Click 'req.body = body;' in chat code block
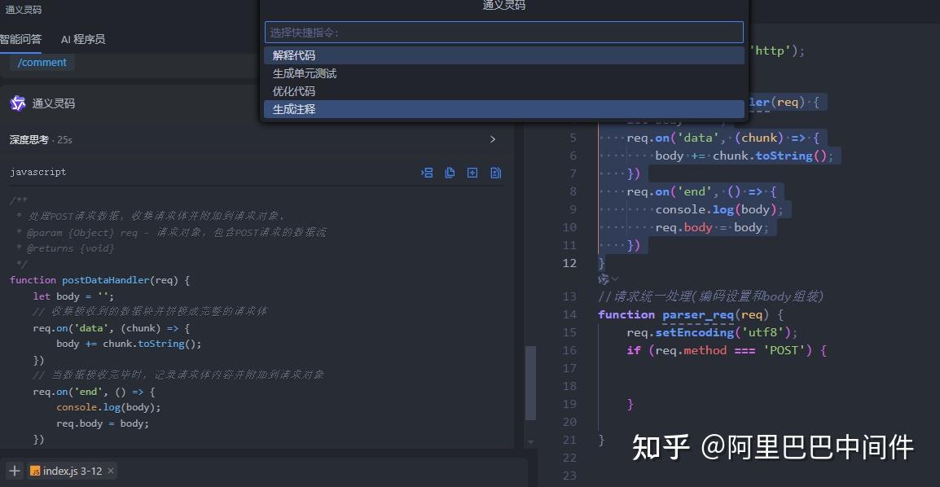Screen dimensions: 940x487 click(x=103, y=423)
